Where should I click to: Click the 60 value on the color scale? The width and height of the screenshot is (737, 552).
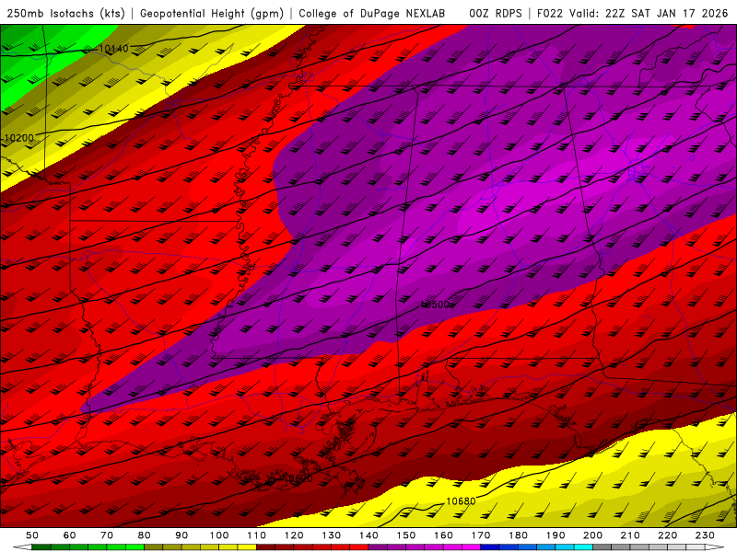70,535
